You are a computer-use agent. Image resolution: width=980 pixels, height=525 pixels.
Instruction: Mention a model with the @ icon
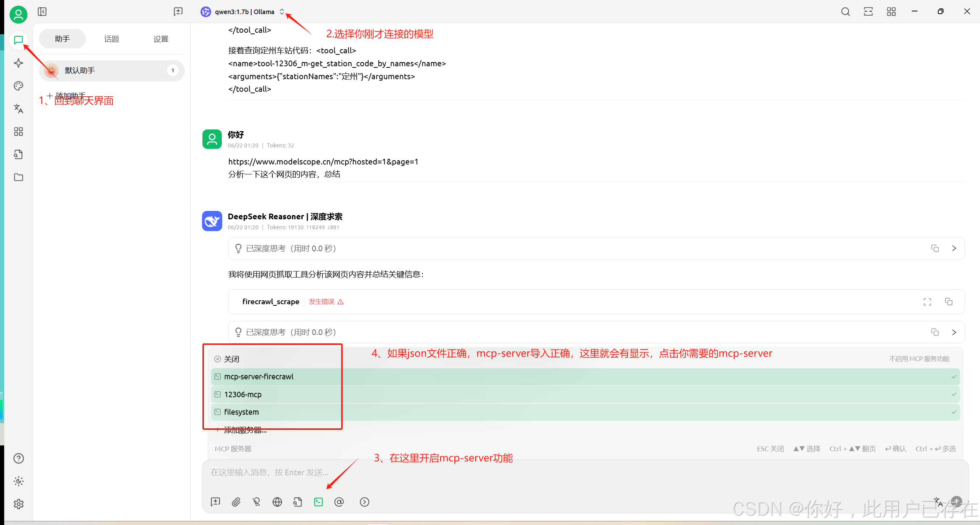339,502
